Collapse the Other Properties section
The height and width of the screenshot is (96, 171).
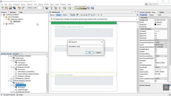tap(140, 29)
